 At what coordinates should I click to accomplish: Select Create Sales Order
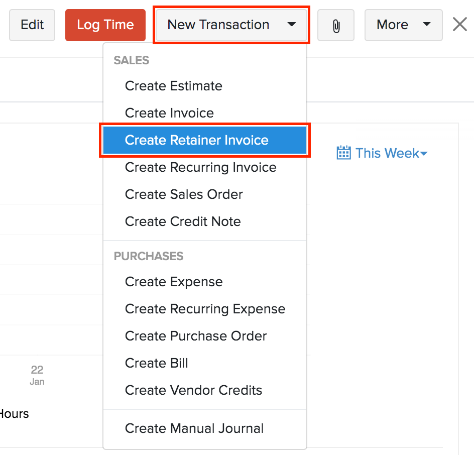(x=184, y=194)
